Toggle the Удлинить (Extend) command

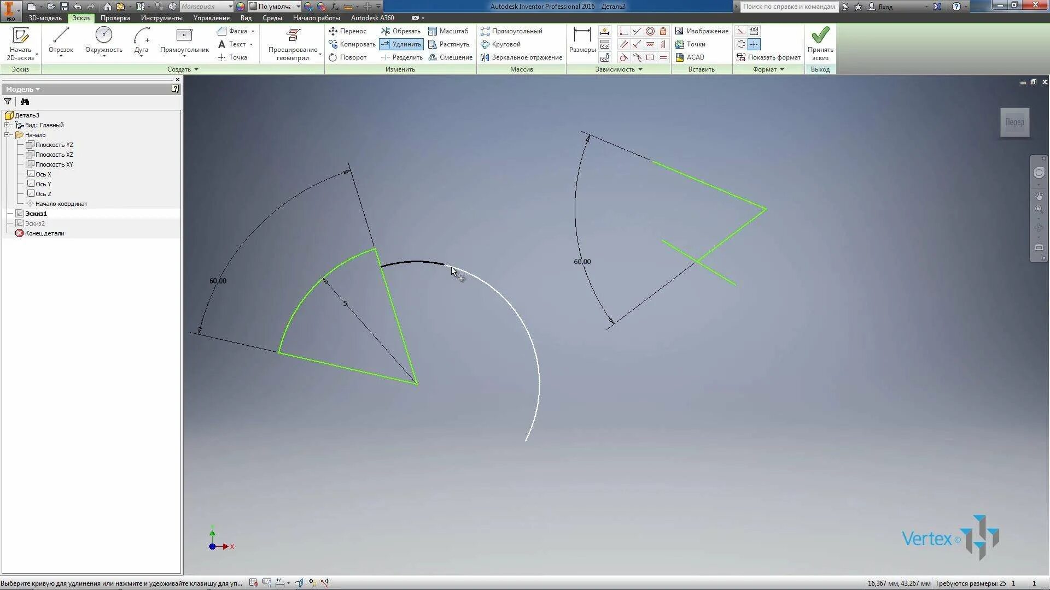pyautogui.click(x=401, y=44)
